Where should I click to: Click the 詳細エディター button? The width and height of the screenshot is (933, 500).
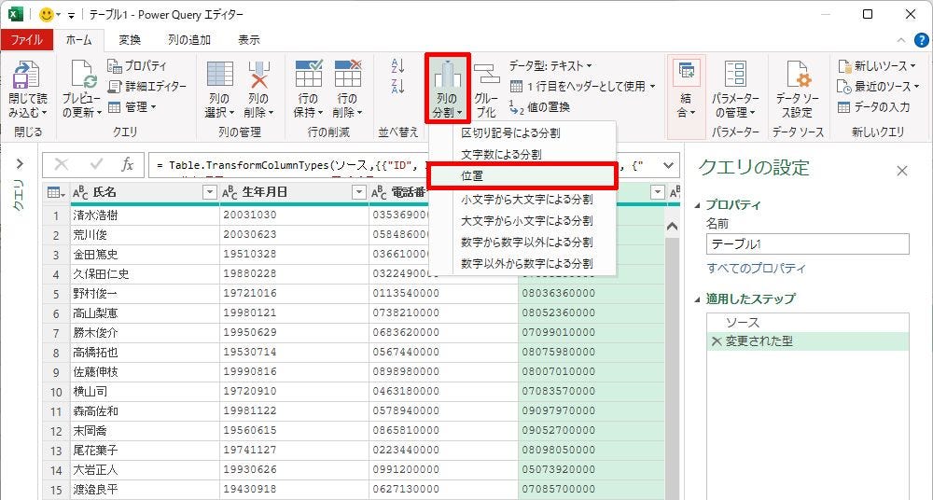click(147, 86)
